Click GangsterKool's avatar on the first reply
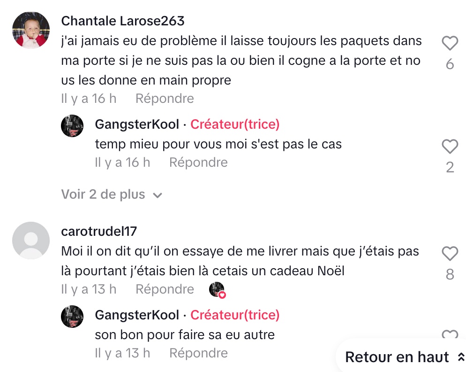466x372 pixels. click(72, 126)
